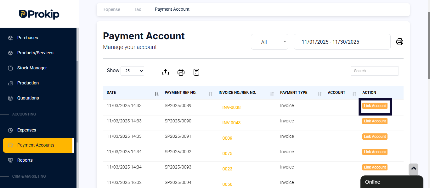Click the Stock Manager icon
The image size is (430, 188).
coord(10,68)
